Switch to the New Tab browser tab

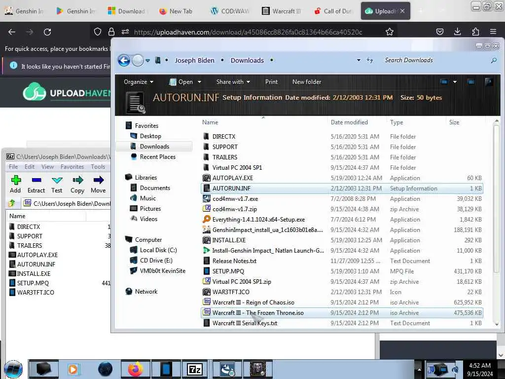click(x=176, y=11)
